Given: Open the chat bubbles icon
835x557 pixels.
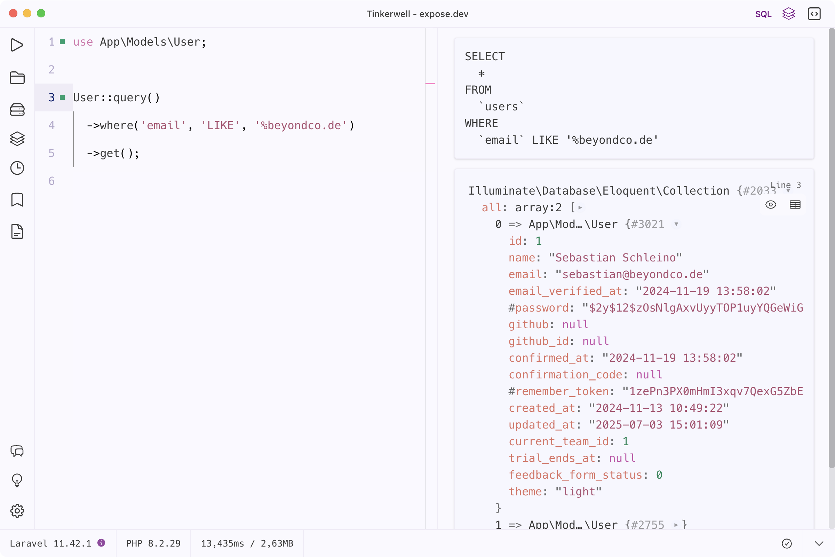Looking at the screenshot, I should click(17, 451).
